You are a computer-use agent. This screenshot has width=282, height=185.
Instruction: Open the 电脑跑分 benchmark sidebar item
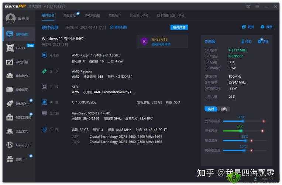pos(19,76)
